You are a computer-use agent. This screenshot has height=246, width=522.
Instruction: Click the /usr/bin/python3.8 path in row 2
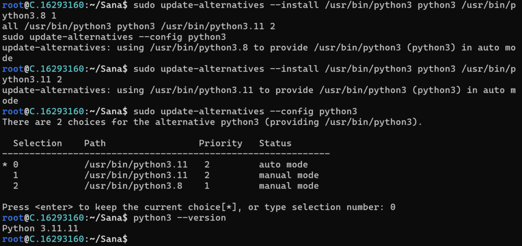coord(133,186)
